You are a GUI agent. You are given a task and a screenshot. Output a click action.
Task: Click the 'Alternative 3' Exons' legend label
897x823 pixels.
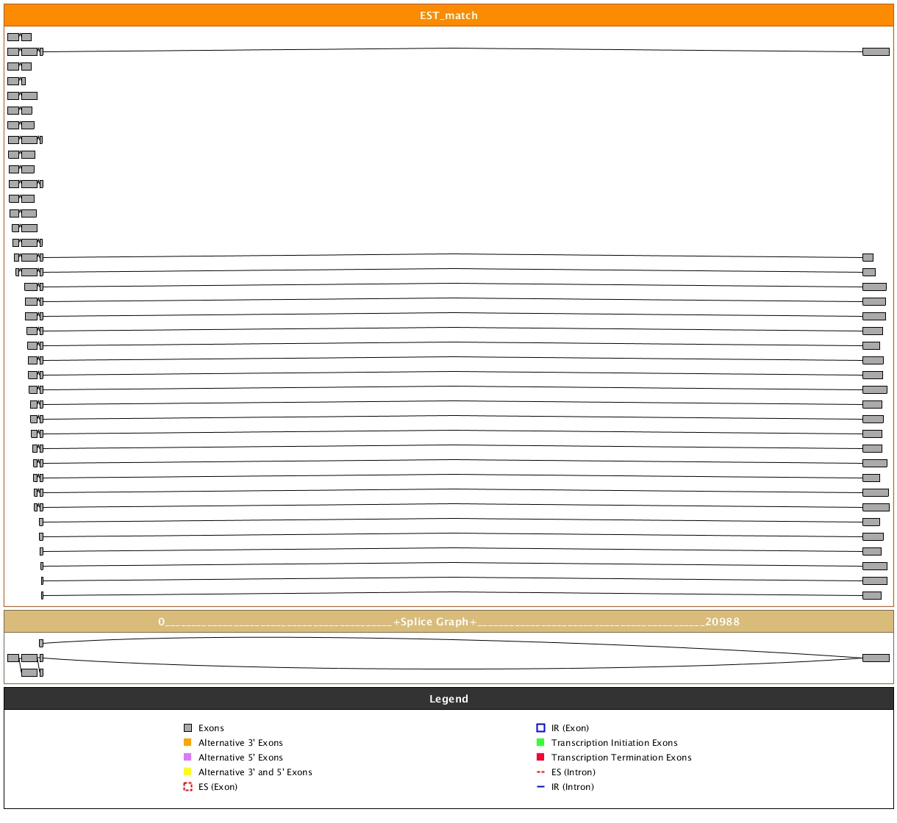coord(240,743)
